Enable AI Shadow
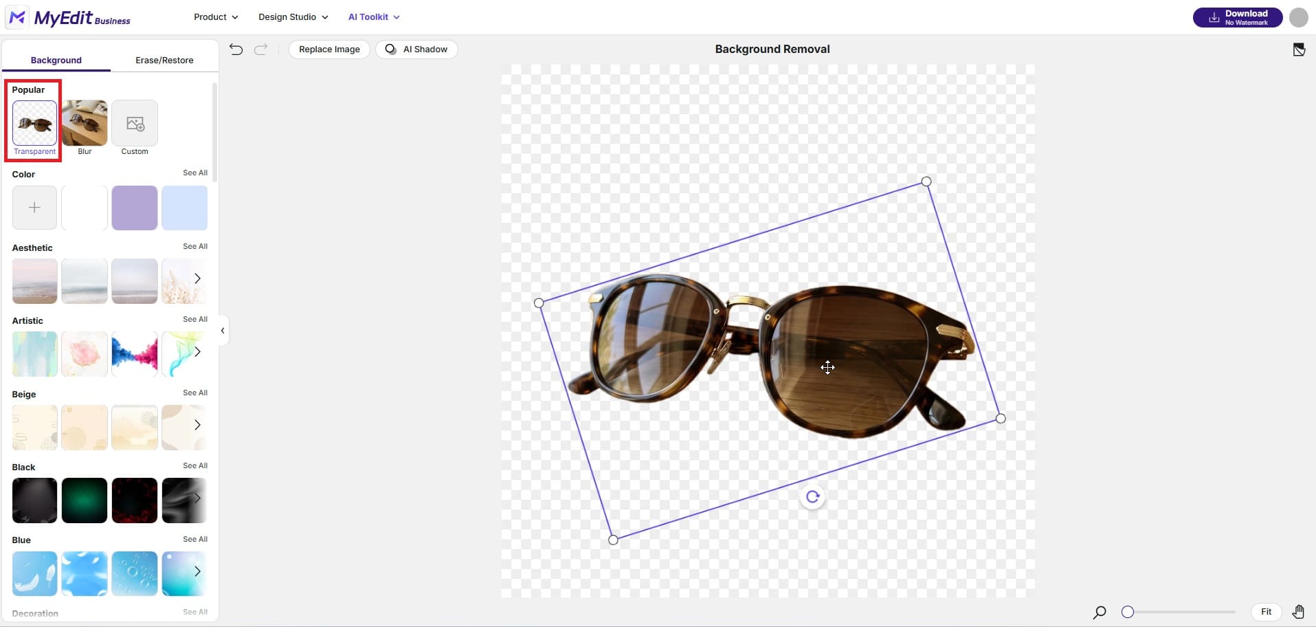This screenshot has height=627, width=1316. pos(416,49)
